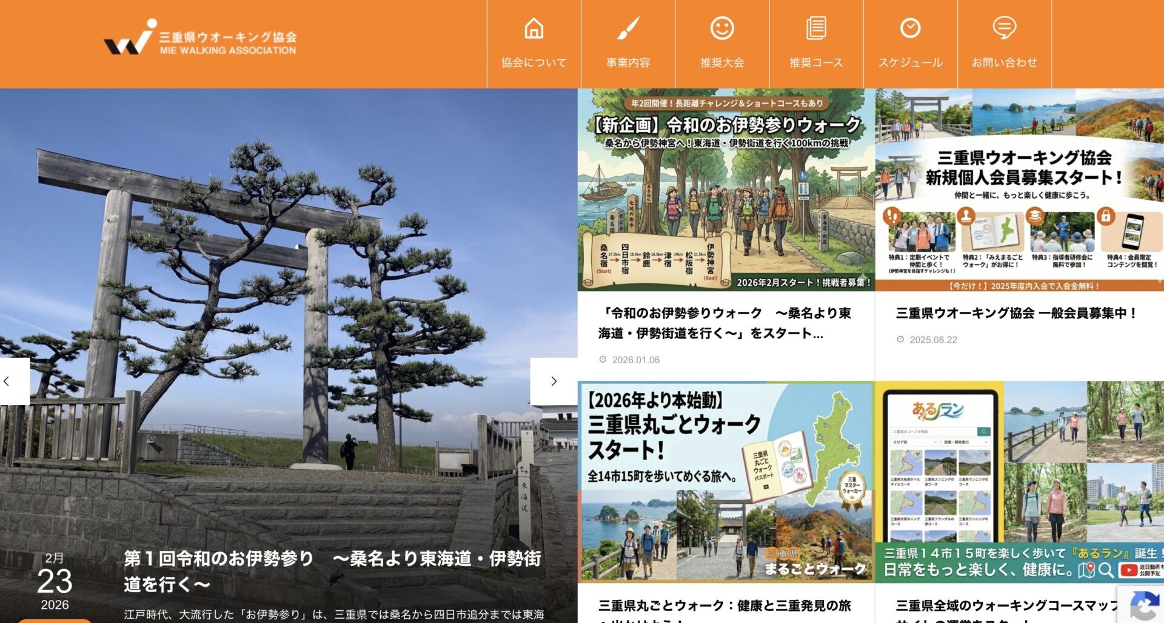Open the スケジュール menu label
This screenshot has height=623, width=1164.
[910, 62]
